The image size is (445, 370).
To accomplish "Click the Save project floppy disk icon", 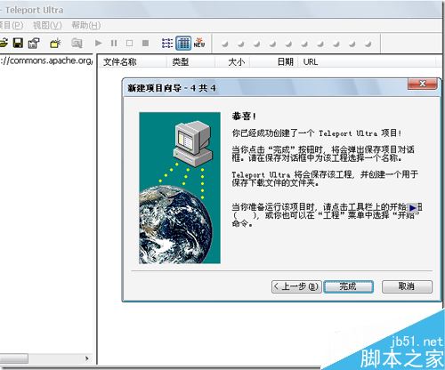I will coord(18,43).
